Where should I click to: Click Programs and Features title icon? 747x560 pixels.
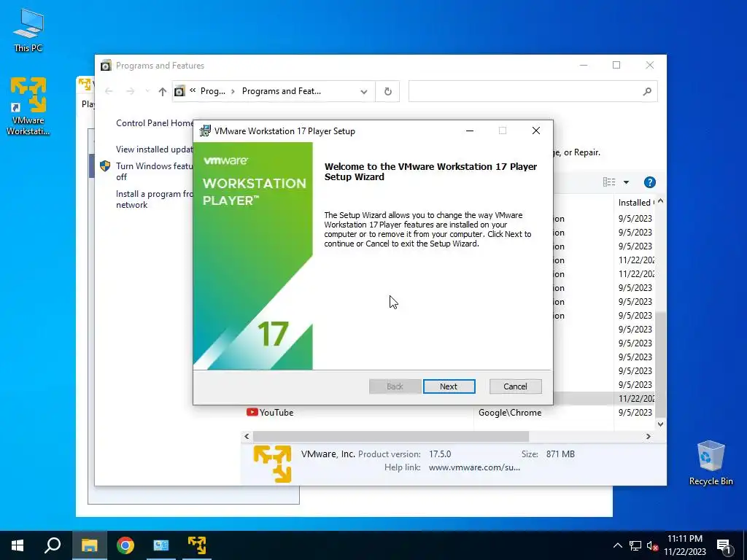click(x=106, y=65)
